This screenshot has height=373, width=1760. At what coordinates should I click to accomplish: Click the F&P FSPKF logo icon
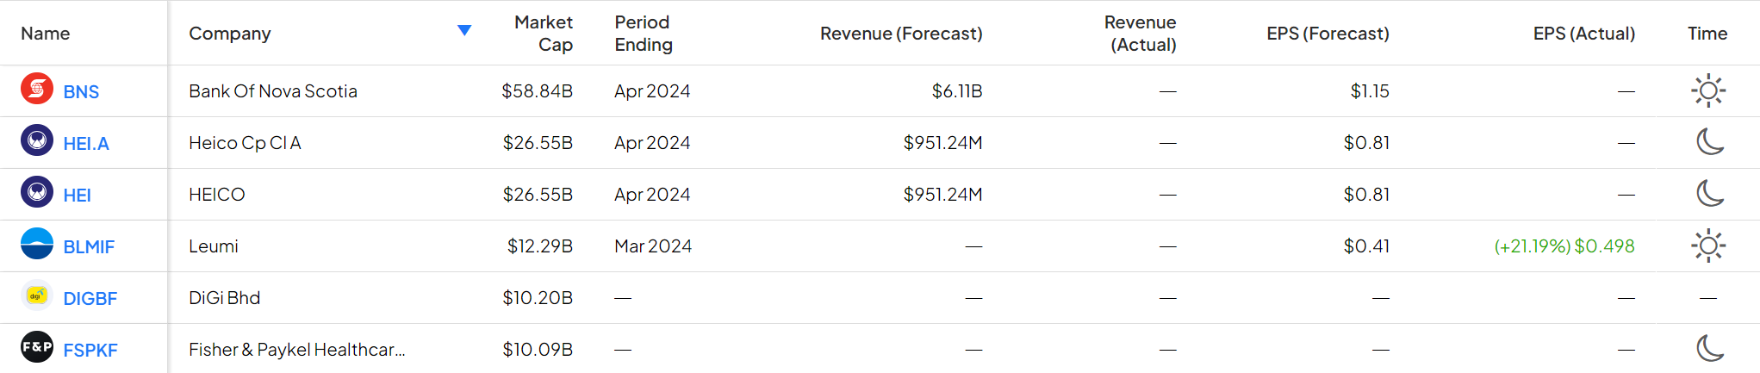37,347
